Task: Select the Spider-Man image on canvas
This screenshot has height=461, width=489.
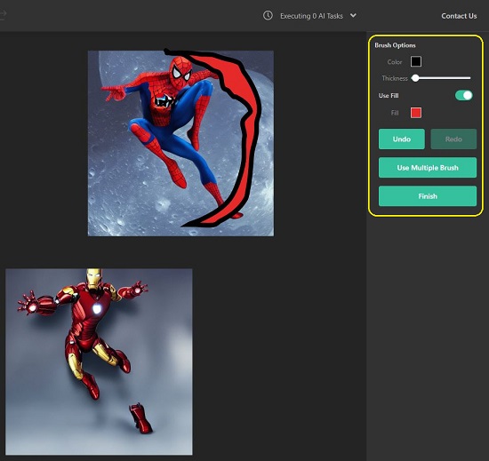Action: pos(180,143)
